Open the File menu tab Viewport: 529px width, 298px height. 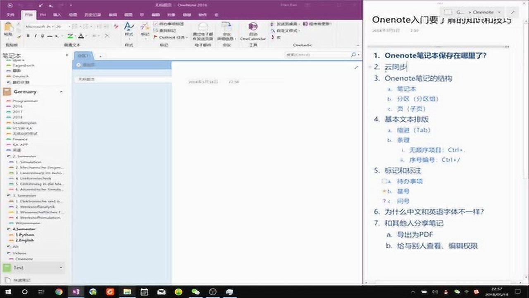tap(10, 14)
